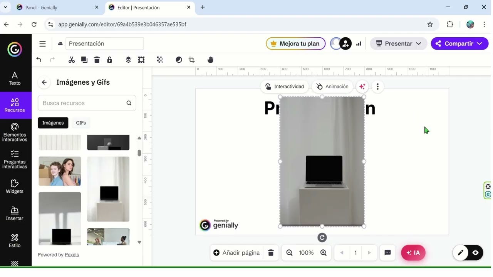Viewport: 493px width, 277px height.
Task: Click the 100% zoom level value
Action: pos(307,253)
